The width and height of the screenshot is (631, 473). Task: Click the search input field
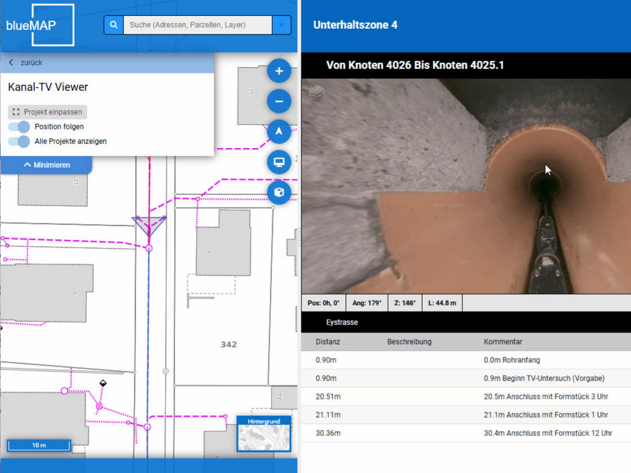pyautogui.click(x=198, y=25)
